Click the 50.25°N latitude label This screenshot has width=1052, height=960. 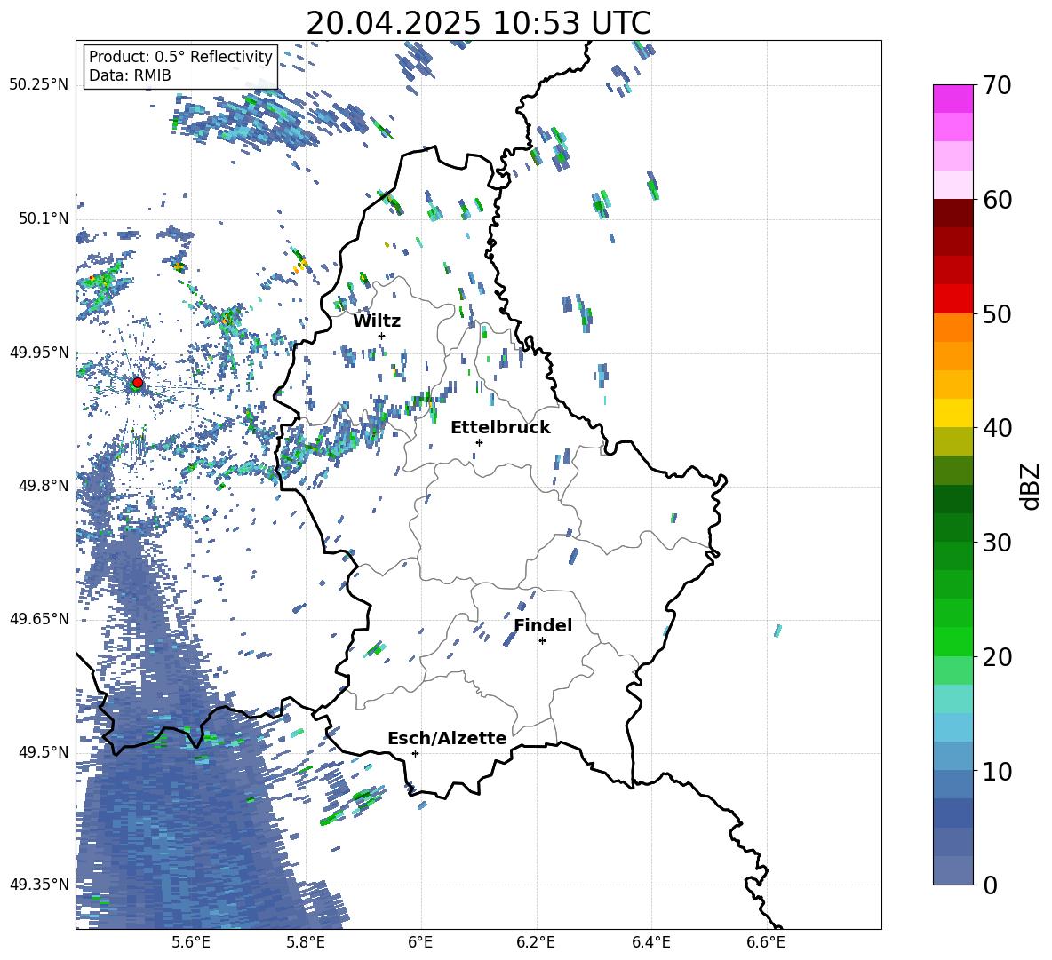[x=39, y=85]
